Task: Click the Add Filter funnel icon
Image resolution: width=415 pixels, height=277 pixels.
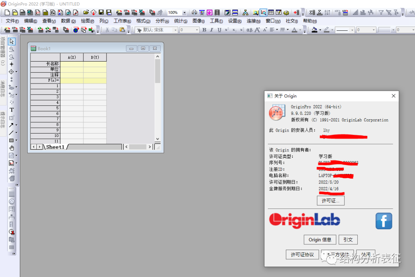Action: tap(381, 12)
